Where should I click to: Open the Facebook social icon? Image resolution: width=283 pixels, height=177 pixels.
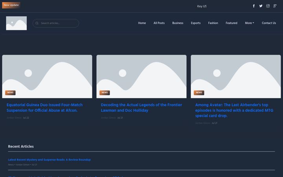(254, 6)
